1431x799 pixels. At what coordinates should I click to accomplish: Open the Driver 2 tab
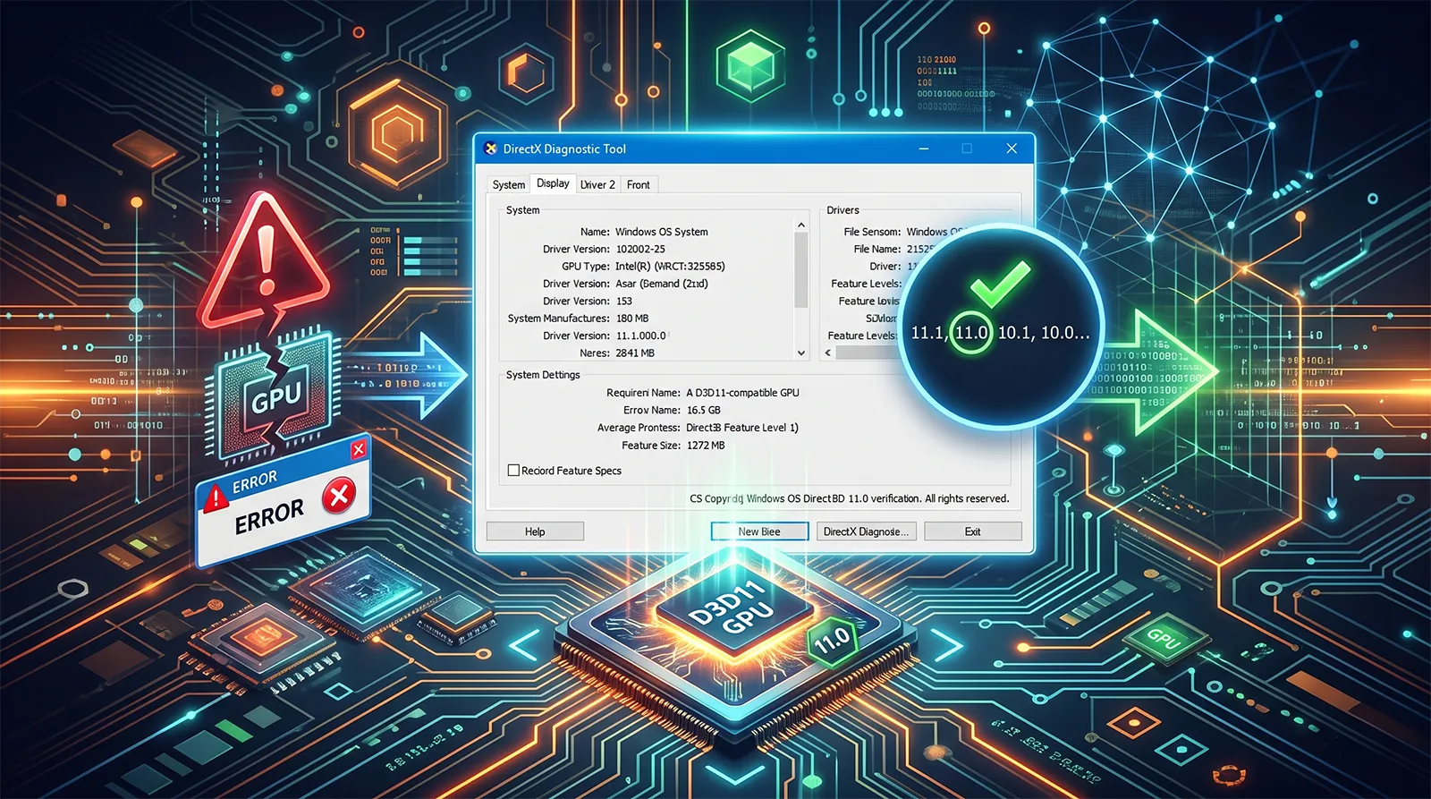coord(597,184)
